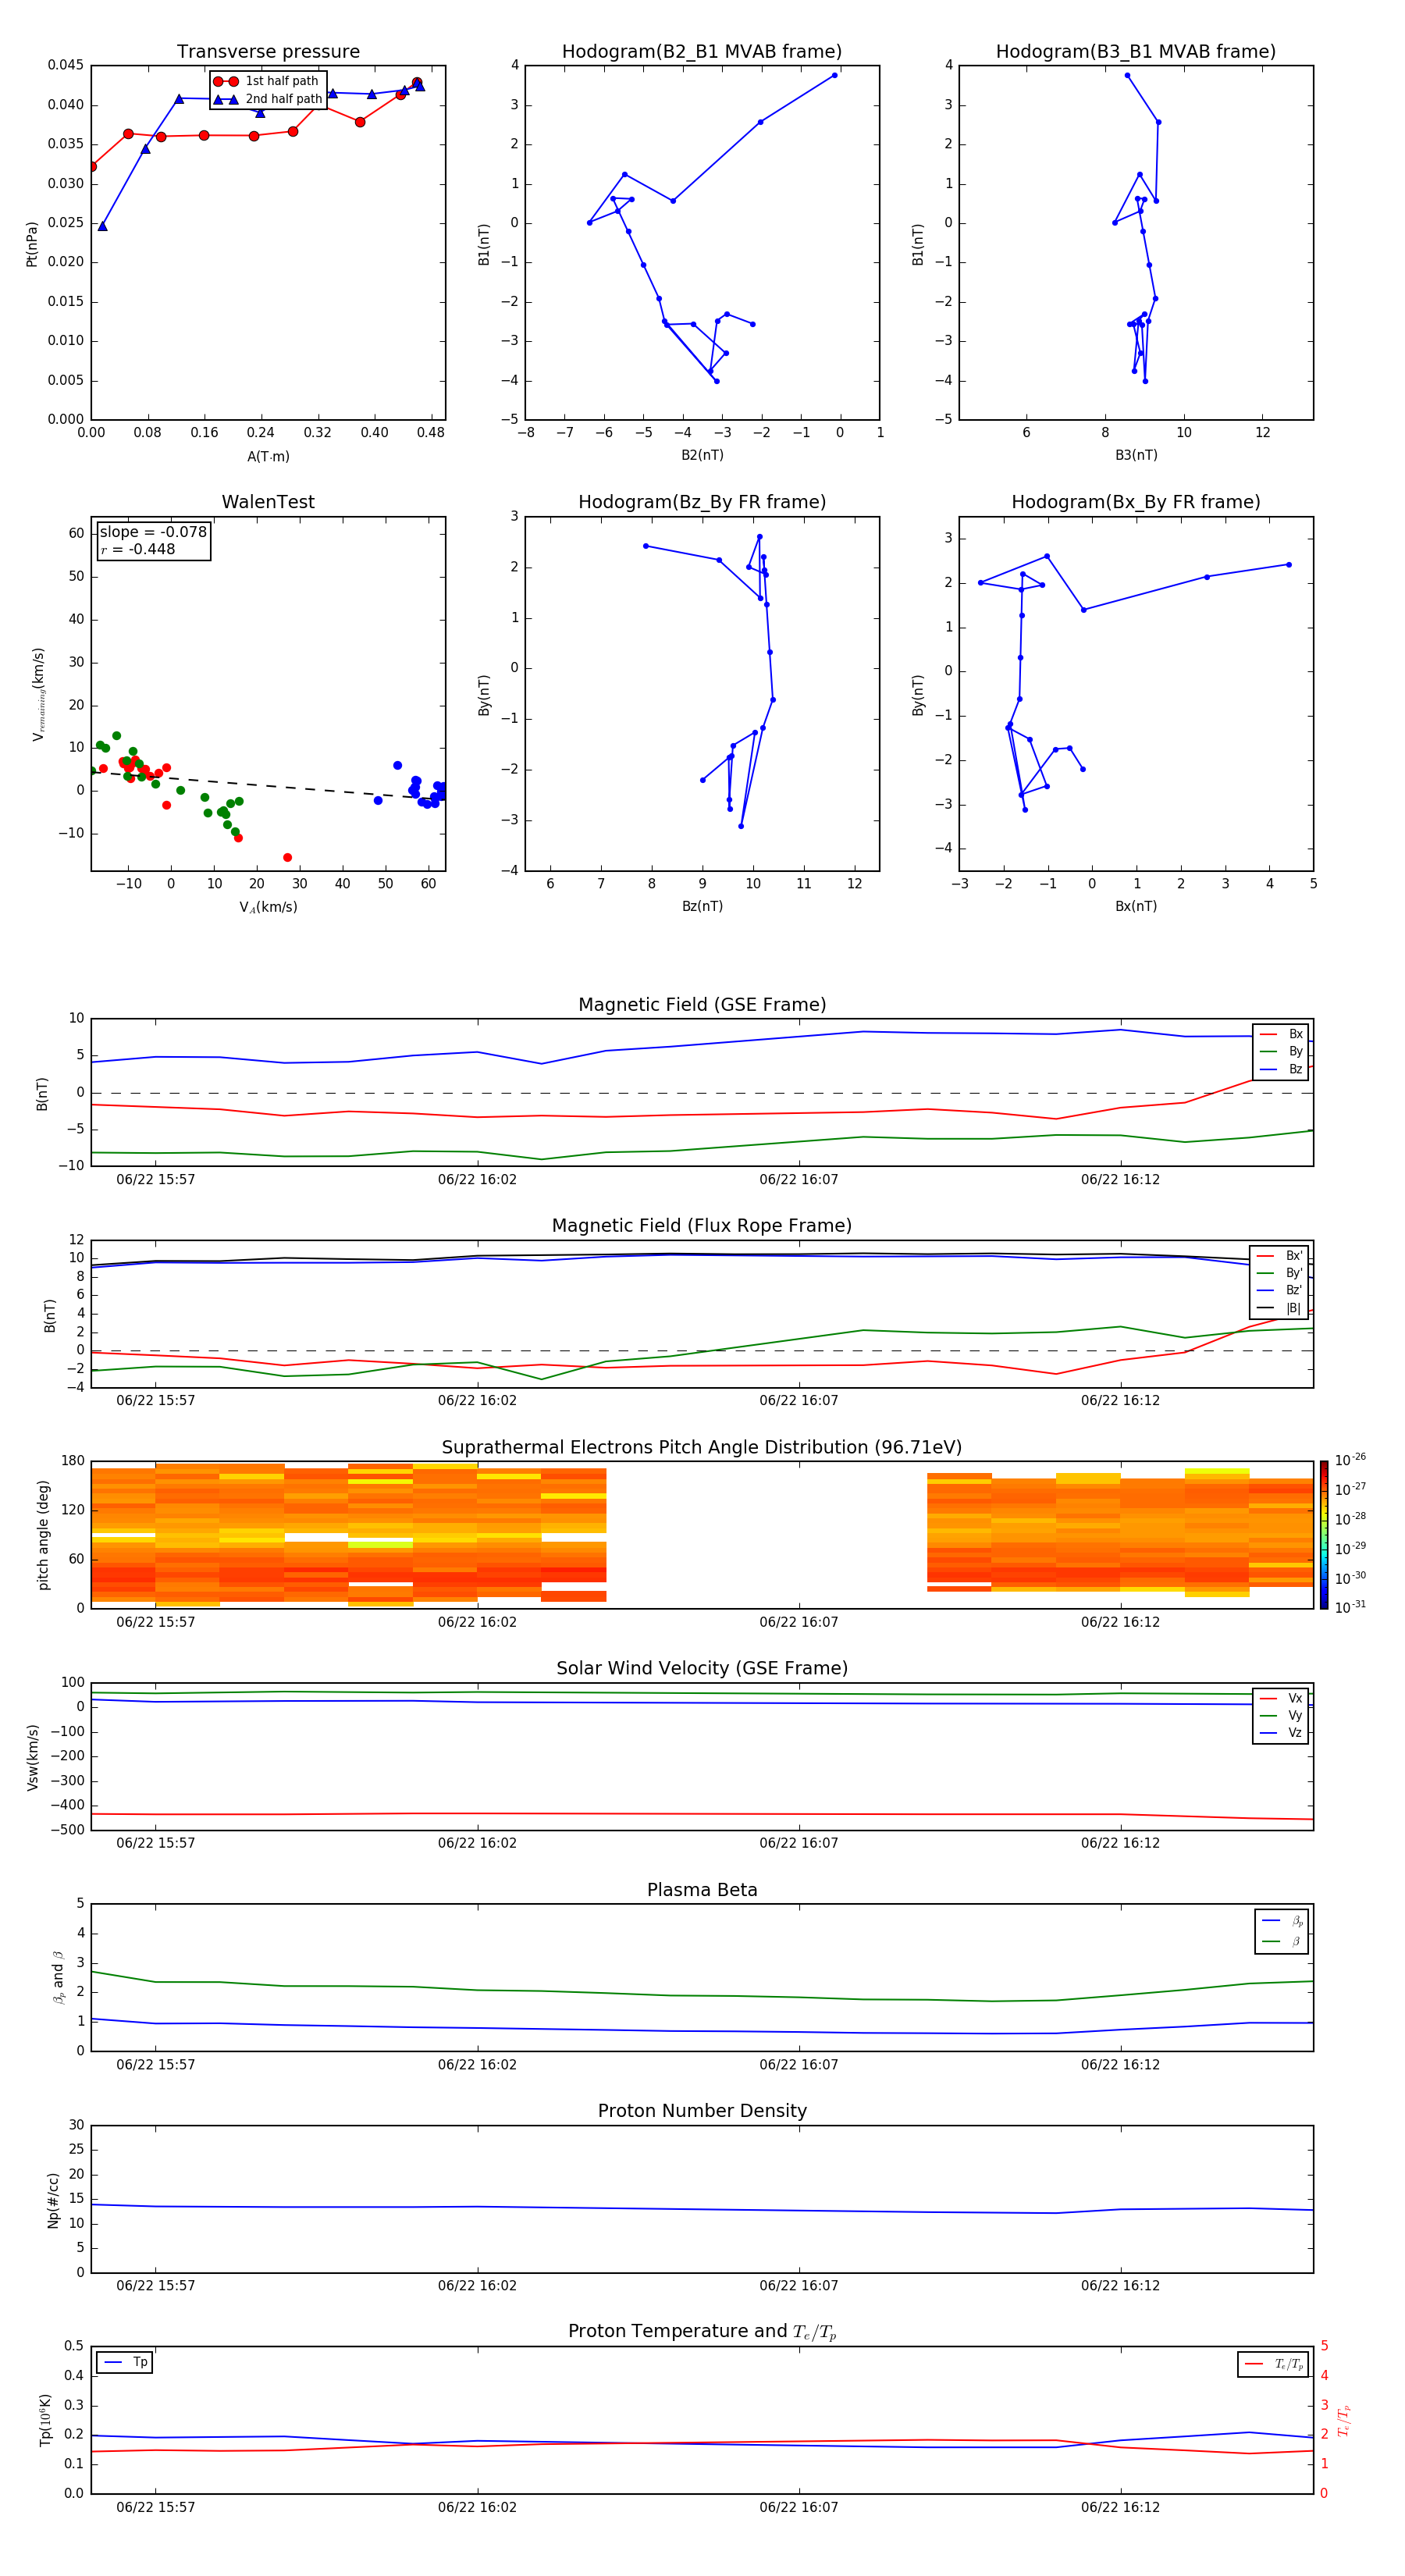Click the |B| legend entry
This screenshot has width=1405, height=2576.
pos(1279,1308)
